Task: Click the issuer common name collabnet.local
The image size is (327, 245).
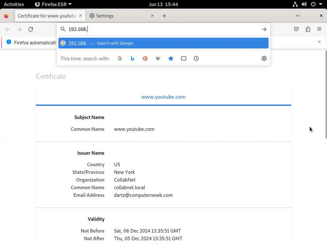Action: coord(130,188)
